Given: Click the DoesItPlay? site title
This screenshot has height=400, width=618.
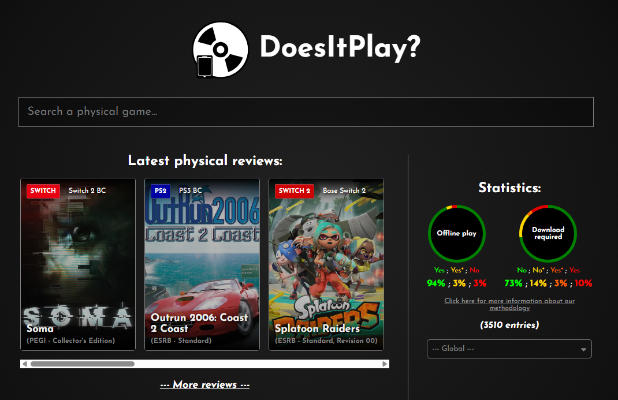Looking at the screenshot, I should click(340, 47).
